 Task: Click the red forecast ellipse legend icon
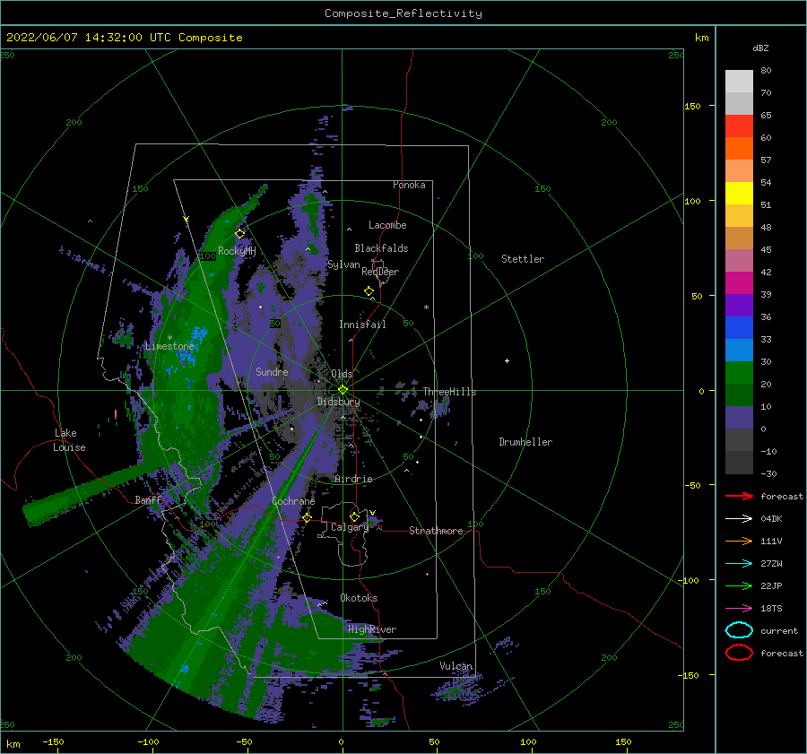point(739,653)
